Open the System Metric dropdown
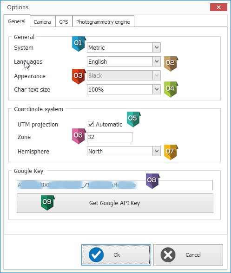This screenshot has height=273, width=231. click(124, 47)
